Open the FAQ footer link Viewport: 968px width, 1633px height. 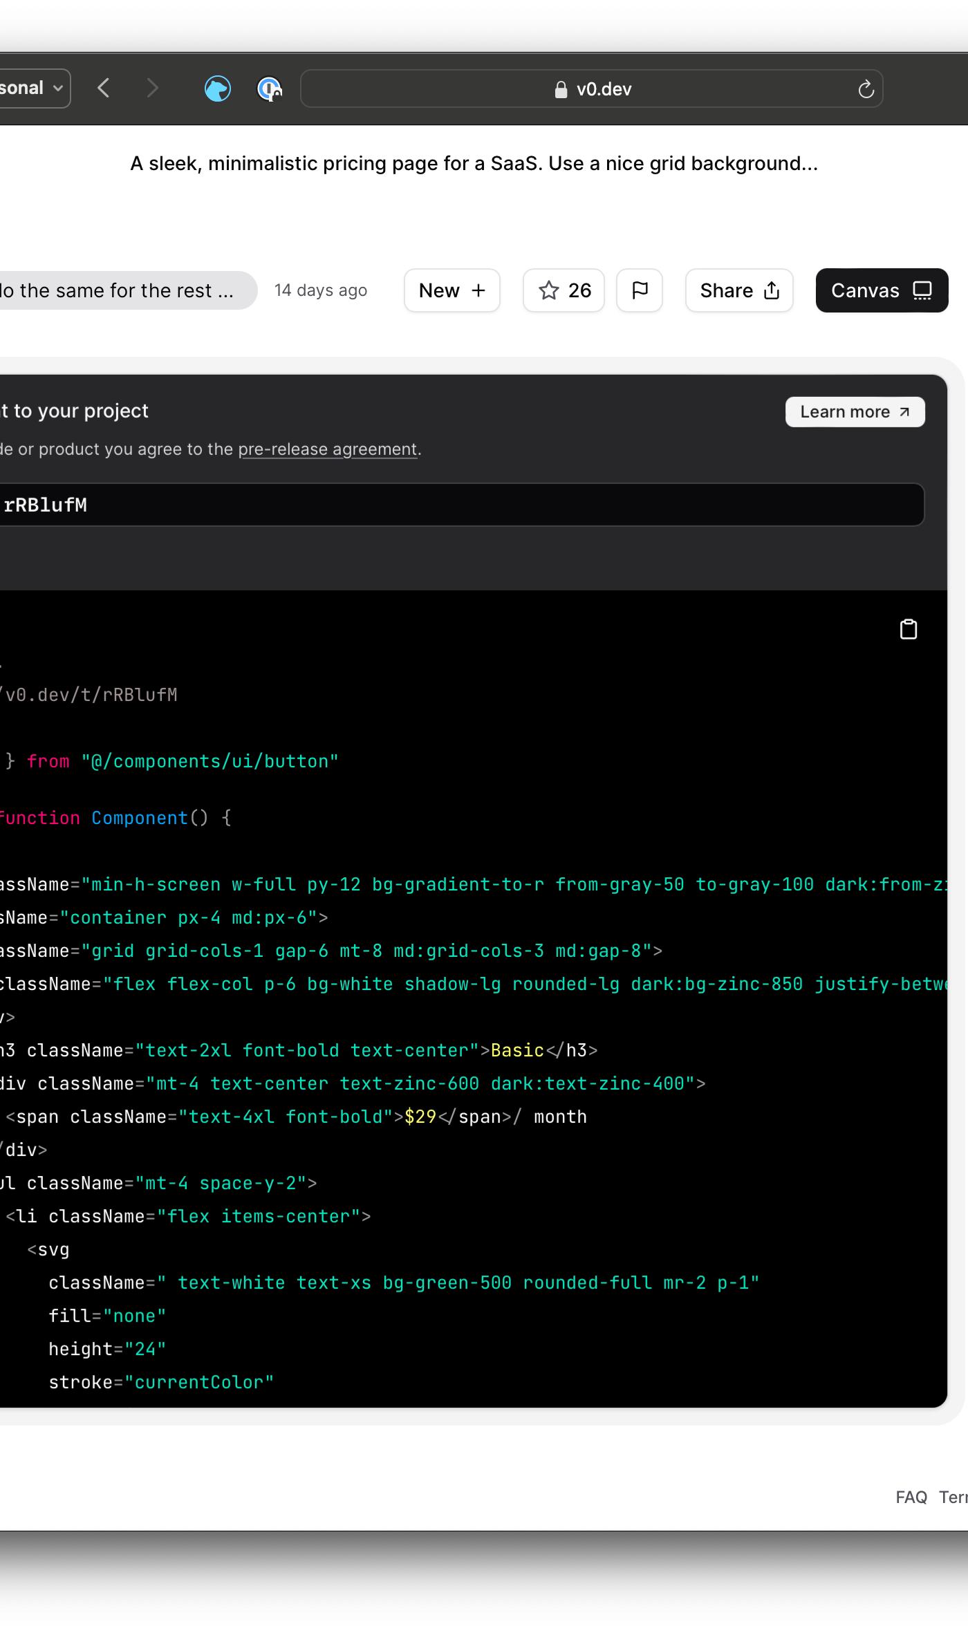(x=911, y=1497)
